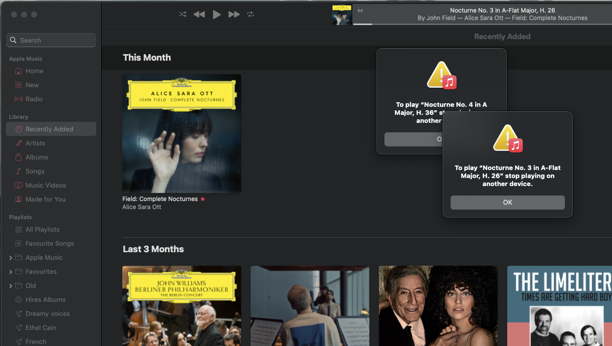This screenshot has height=346, width=612.
Task: Open Albums in Library
Action: (51, 157)
